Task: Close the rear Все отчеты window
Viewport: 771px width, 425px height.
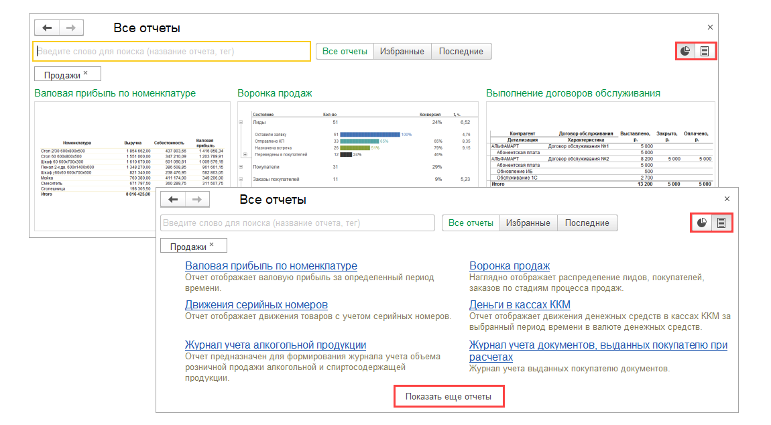Action: (x=710, y=27)
